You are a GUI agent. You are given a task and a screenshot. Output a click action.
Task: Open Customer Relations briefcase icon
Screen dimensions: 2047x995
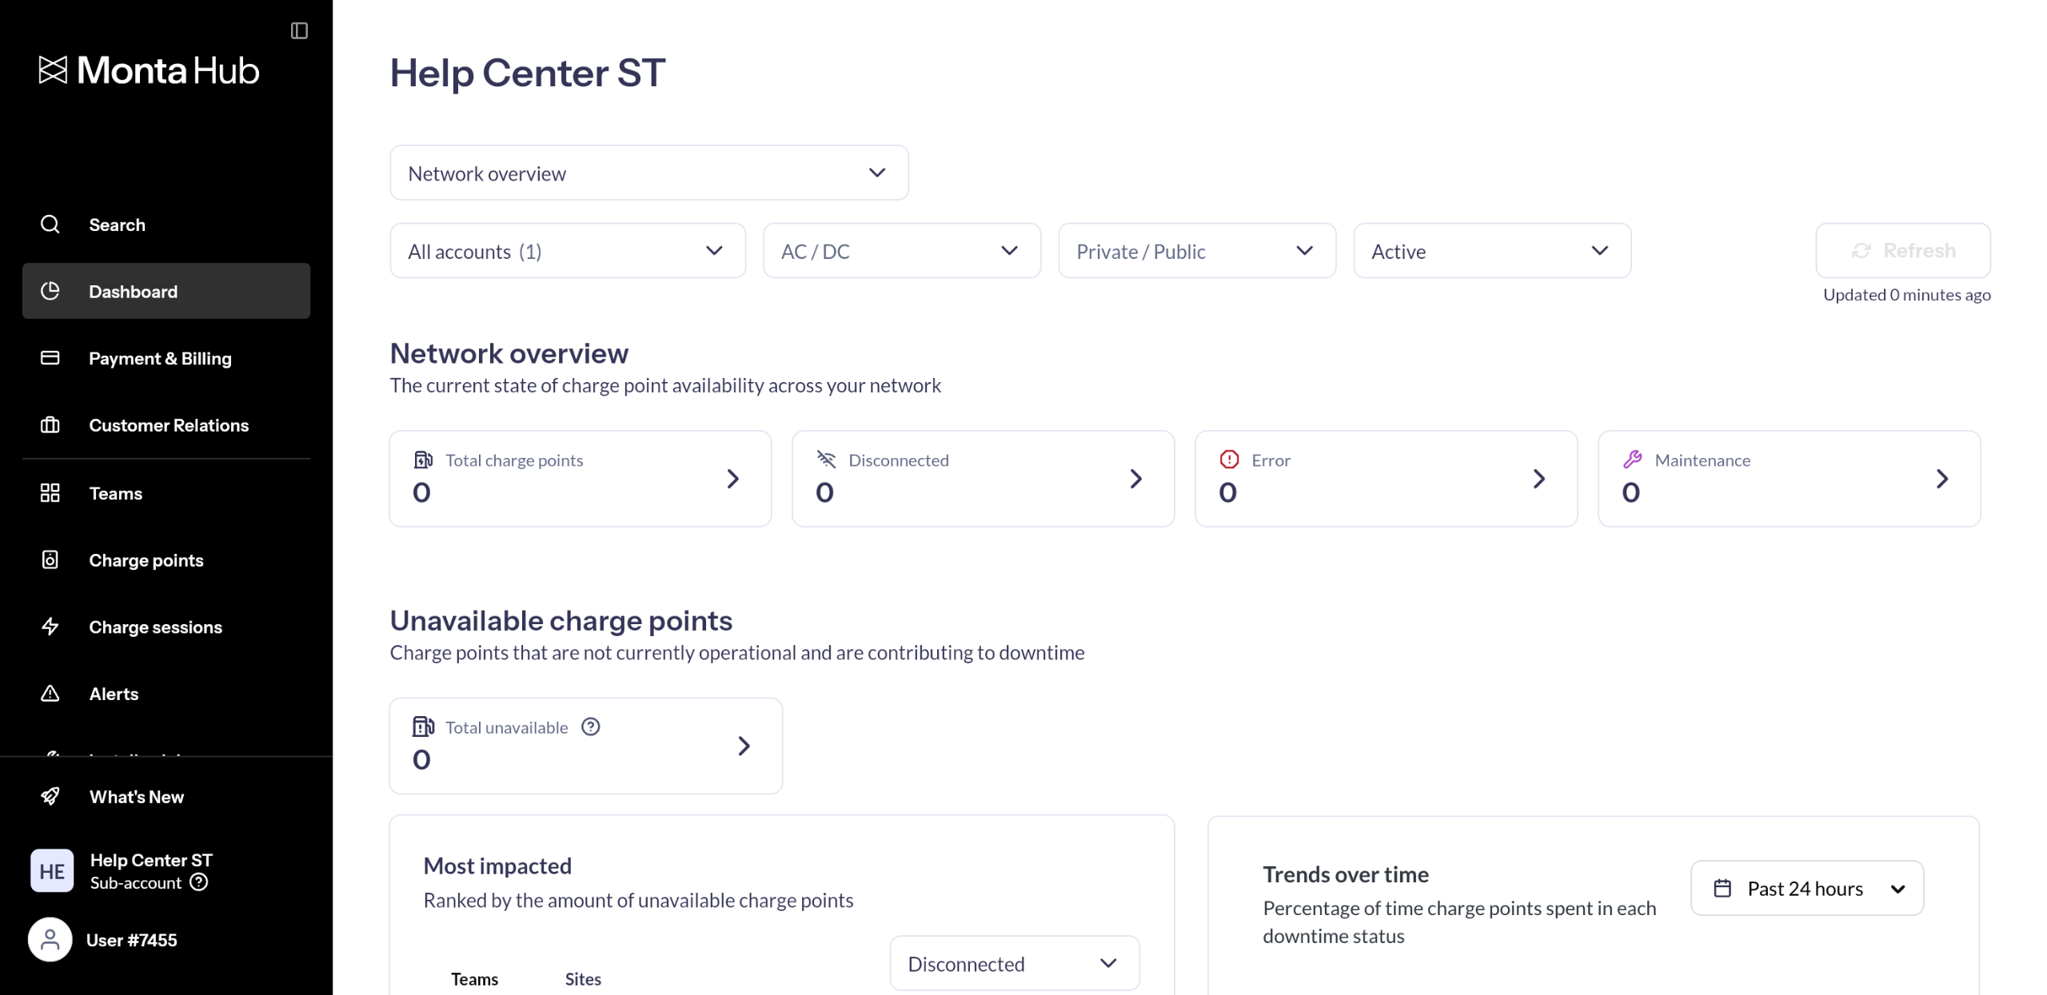click(50, 425)
